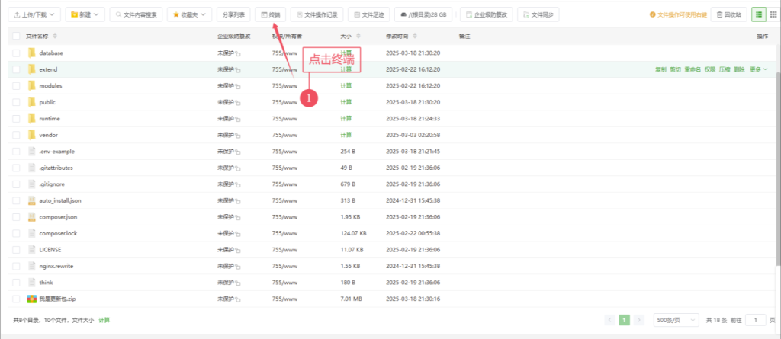Click 剪切 for extend folder

(675, 69)
